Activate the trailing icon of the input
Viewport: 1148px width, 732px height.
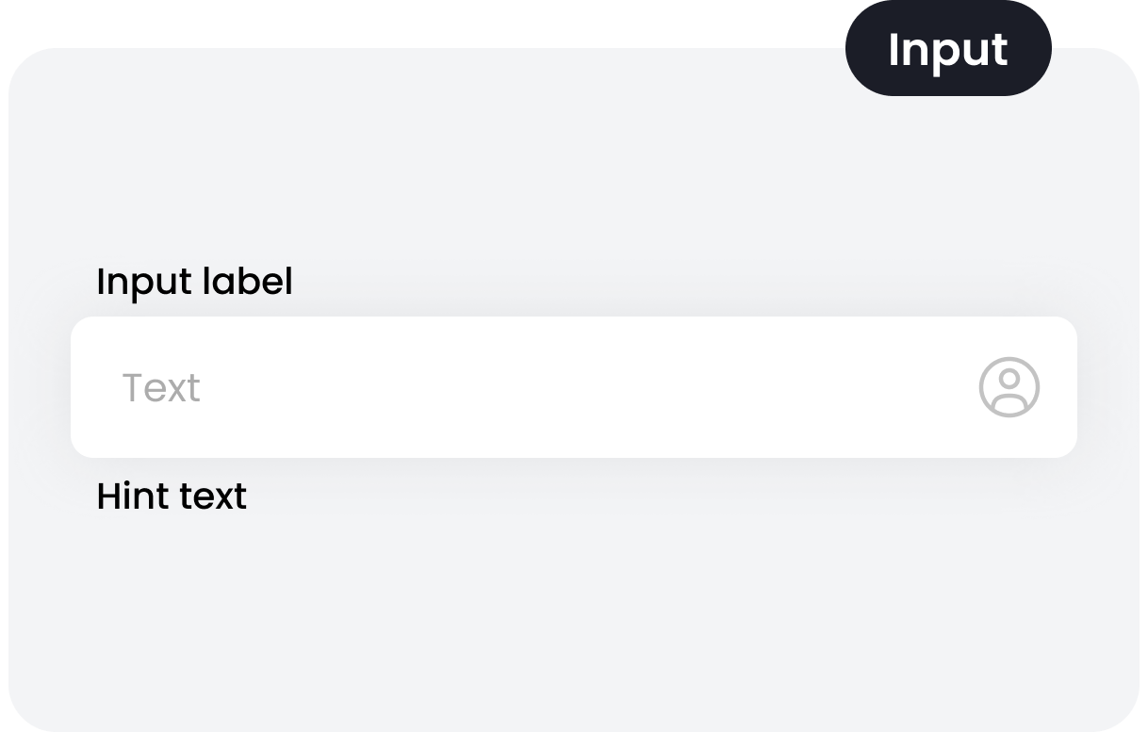coord(1009,387)
